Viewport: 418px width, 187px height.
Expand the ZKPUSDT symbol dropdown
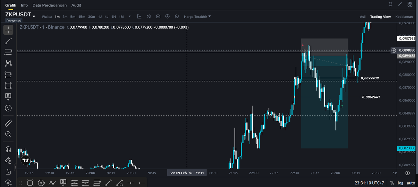click(x=34, y=16)
